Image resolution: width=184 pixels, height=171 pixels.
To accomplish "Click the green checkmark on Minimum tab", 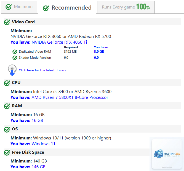I will pos(9,7).
